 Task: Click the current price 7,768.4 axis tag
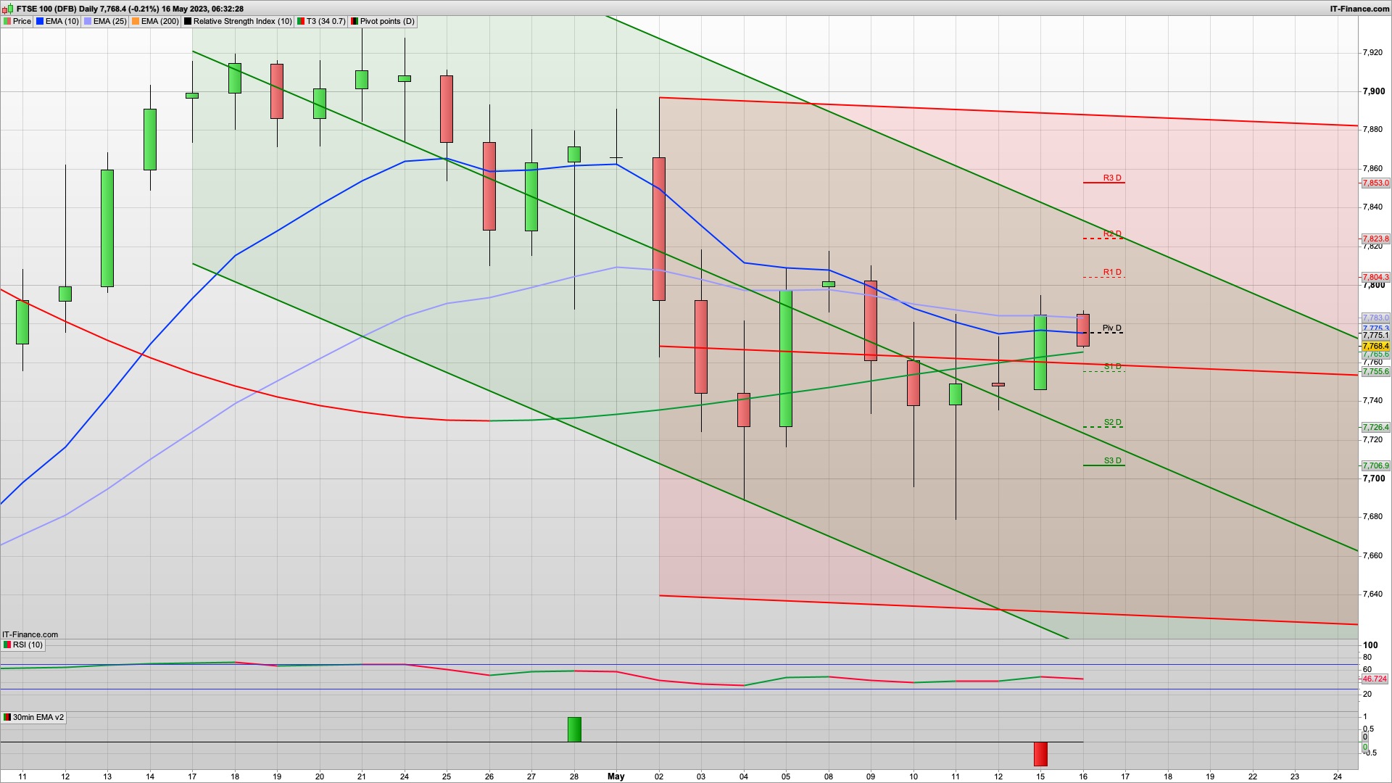point(1375,347)
